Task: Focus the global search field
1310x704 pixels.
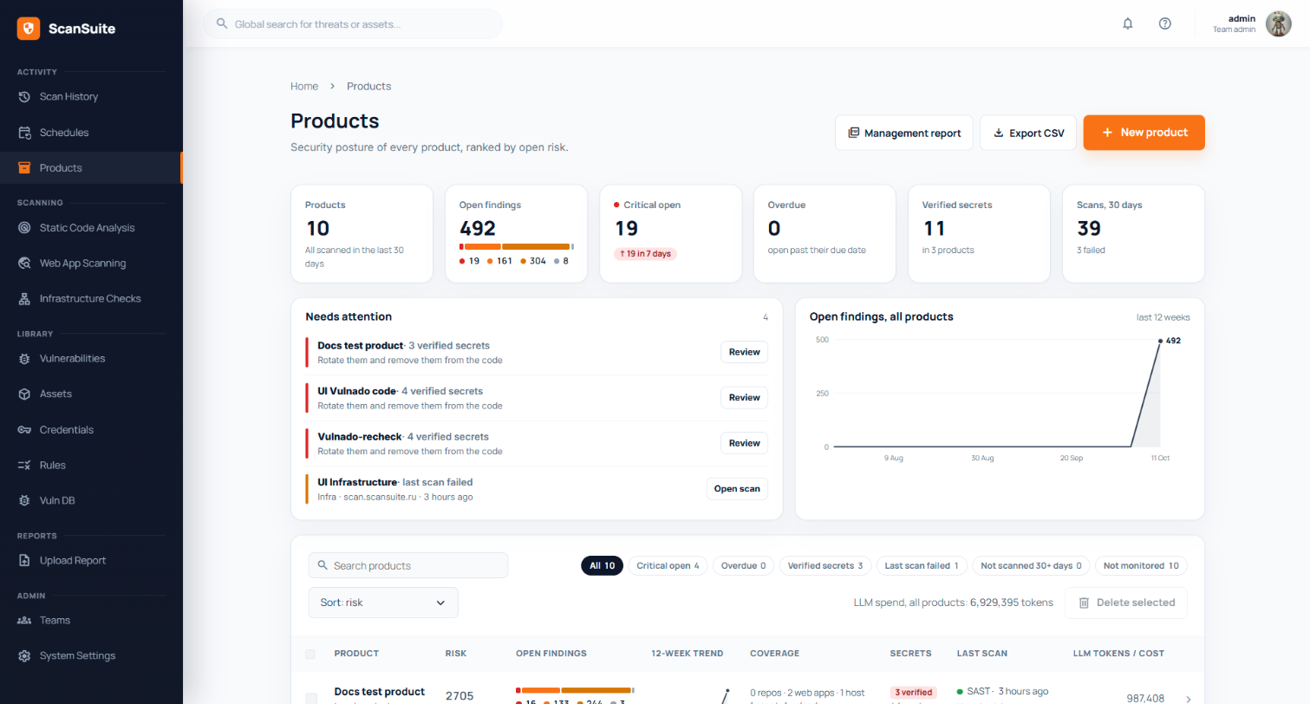Action: click(x=353, y=23)
